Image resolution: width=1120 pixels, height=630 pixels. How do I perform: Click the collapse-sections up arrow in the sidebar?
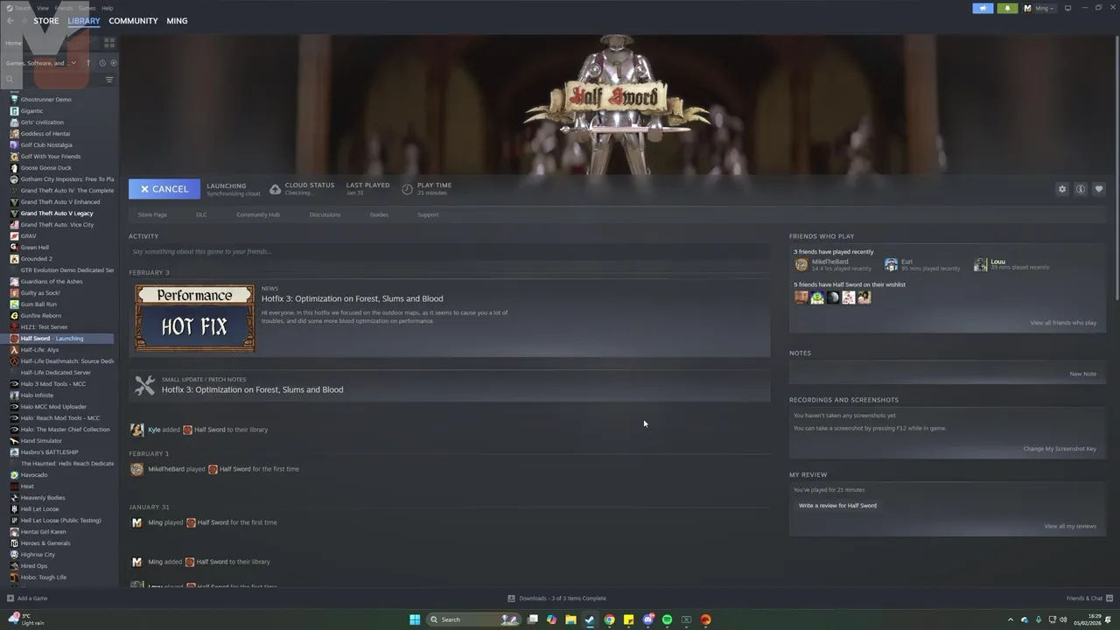coord(88,63)
